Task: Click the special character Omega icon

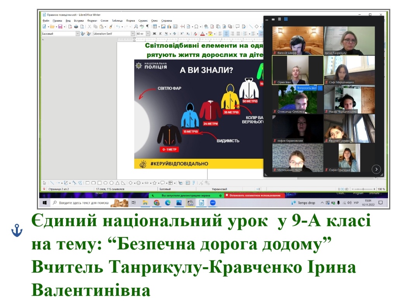Action: 196,27
